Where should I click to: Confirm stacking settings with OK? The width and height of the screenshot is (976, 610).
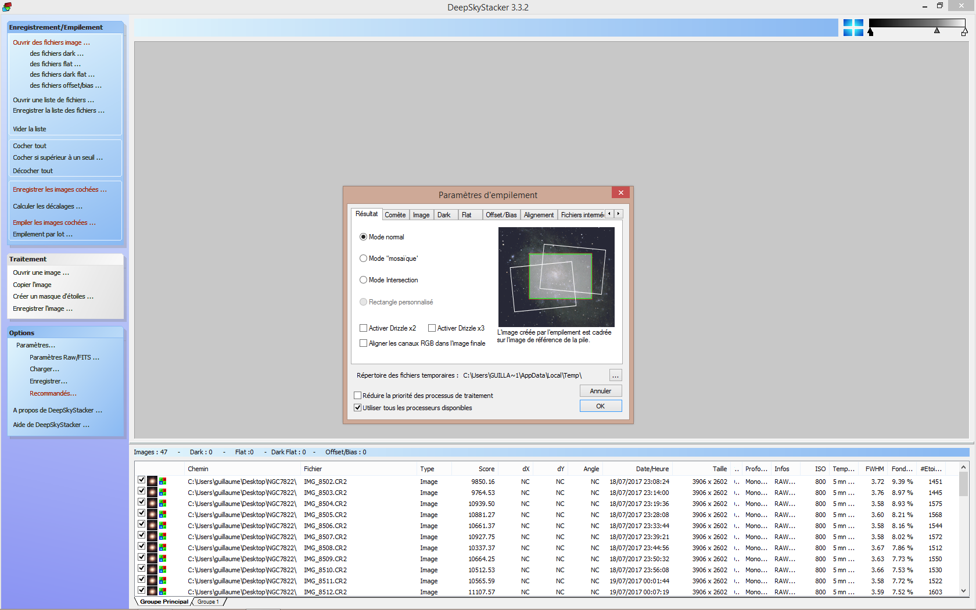(x=601, y=406)
